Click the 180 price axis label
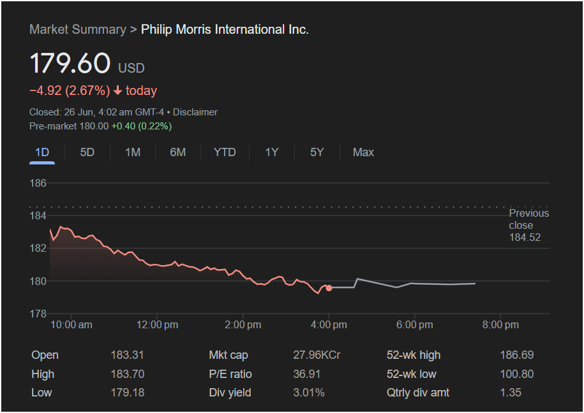 [38, 281]
